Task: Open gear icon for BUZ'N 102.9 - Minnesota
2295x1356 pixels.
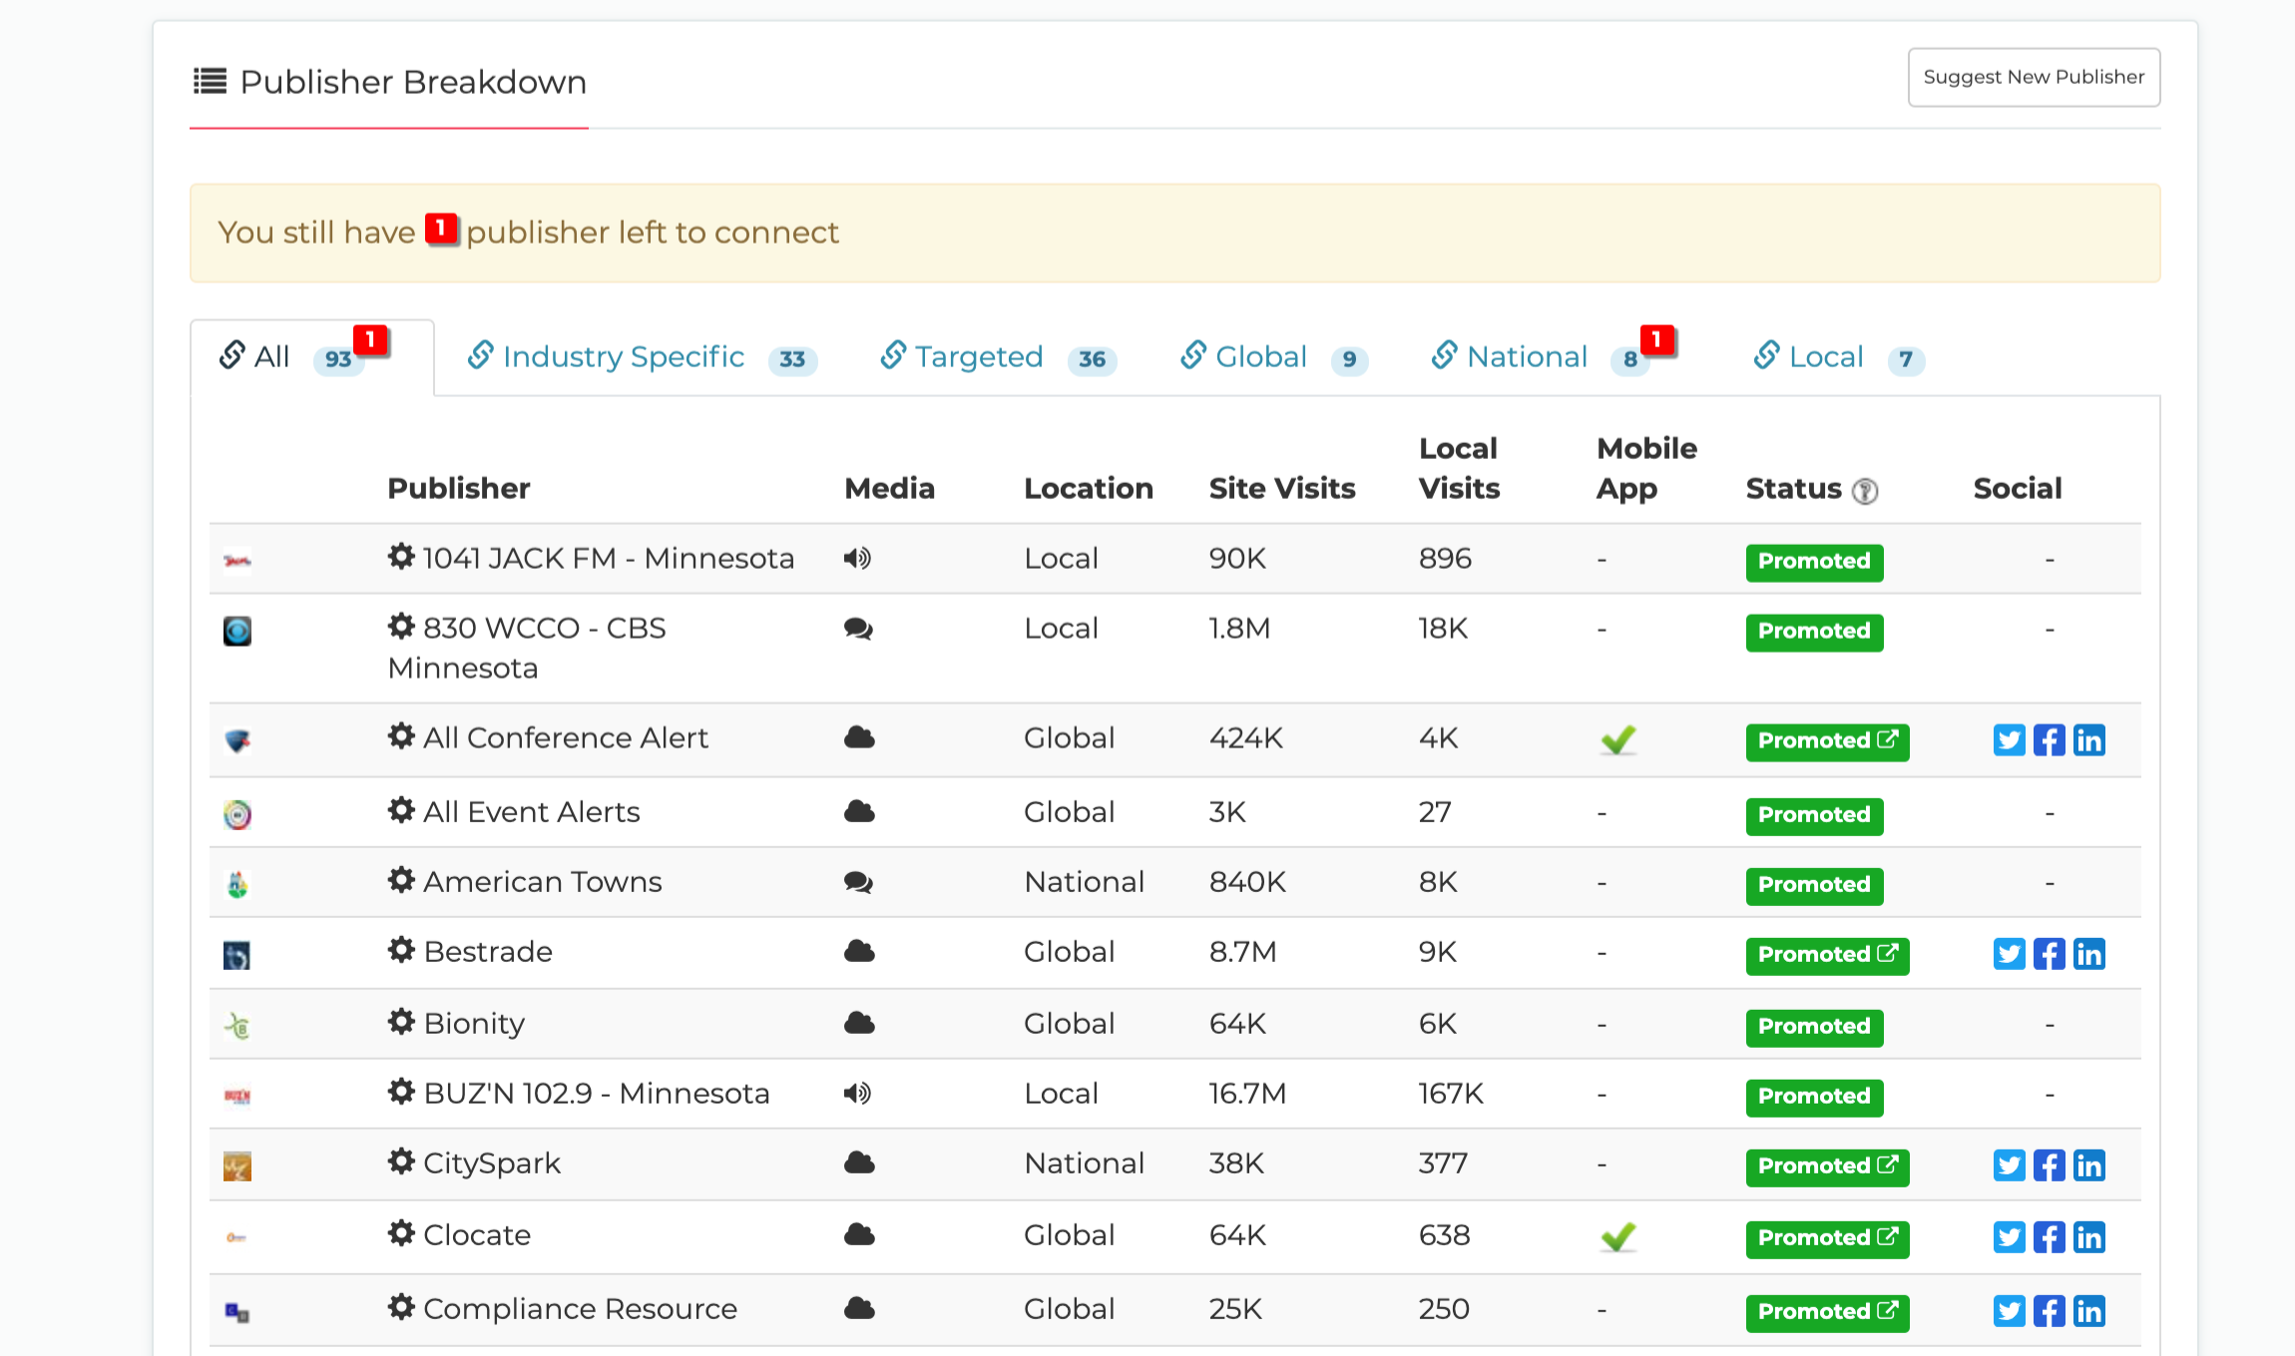Action: (x=401, y=1092)
